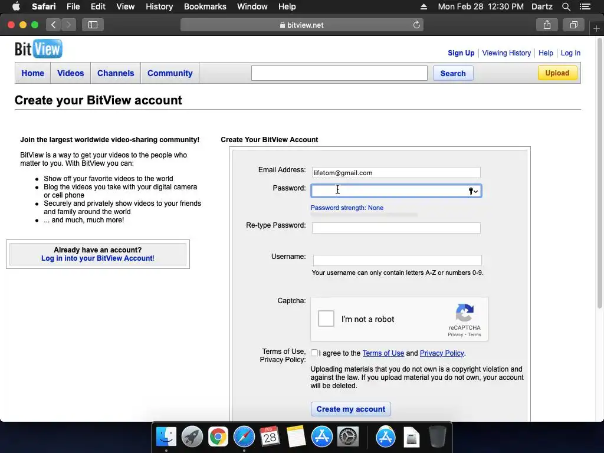604x453 pixels.
Task: Click the reCAPTCHA logo
Action: (465, 313)
